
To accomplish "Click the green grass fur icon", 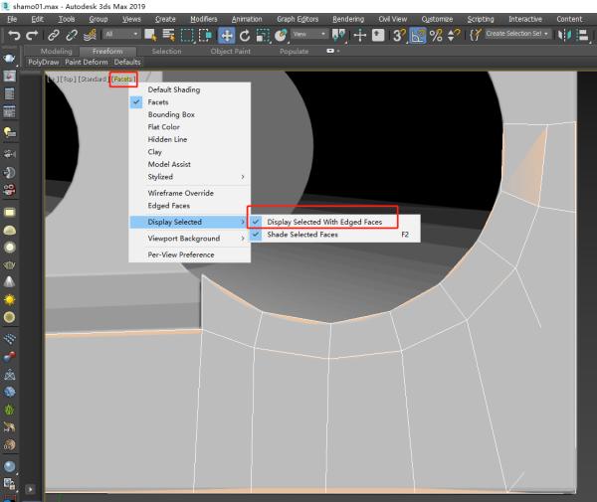I will click(x=10, y=410).
